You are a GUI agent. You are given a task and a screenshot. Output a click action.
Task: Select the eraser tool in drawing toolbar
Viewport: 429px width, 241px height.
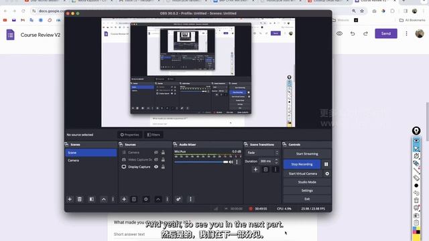pyautogui.click(x=416, y=178)
